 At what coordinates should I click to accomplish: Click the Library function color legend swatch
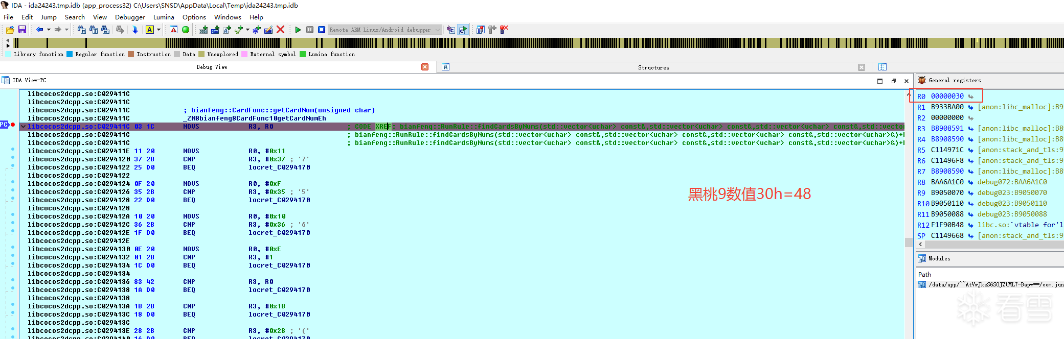pos(8,54)
